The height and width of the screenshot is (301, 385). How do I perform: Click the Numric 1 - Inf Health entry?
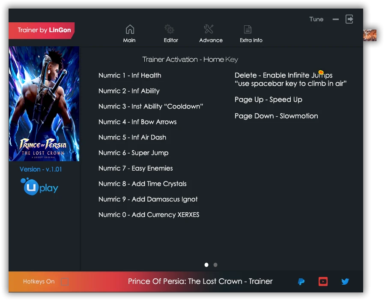(130, 75)
